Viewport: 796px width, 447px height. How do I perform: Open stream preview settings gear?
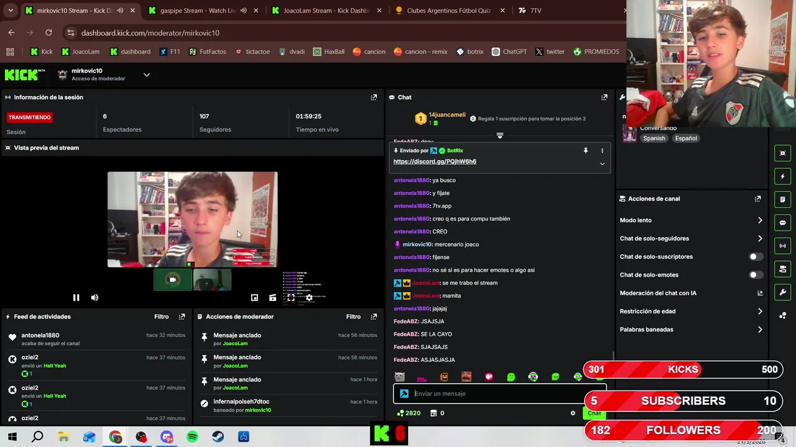[x=309, y=298]
